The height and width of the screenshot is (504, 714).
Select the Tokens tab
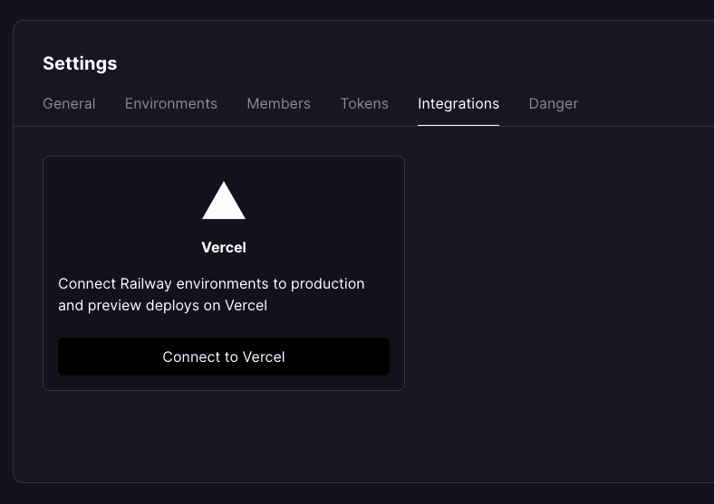[364, 103]
